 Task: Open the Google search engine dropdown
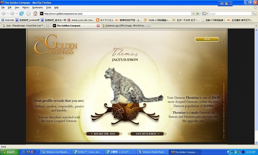tap(205, 14)
